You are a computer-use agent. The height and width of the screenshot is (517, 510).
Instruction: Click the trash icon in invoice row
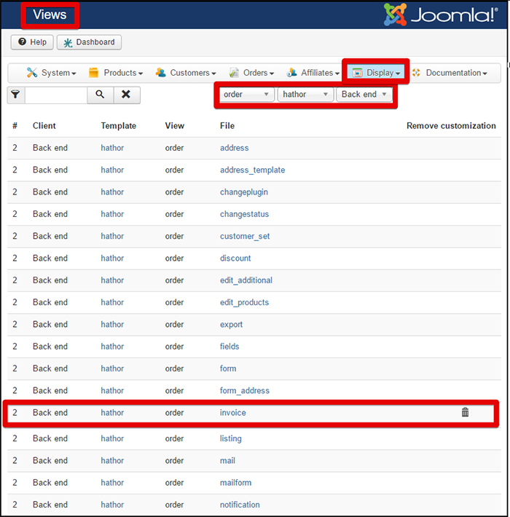tap(465, 412)
